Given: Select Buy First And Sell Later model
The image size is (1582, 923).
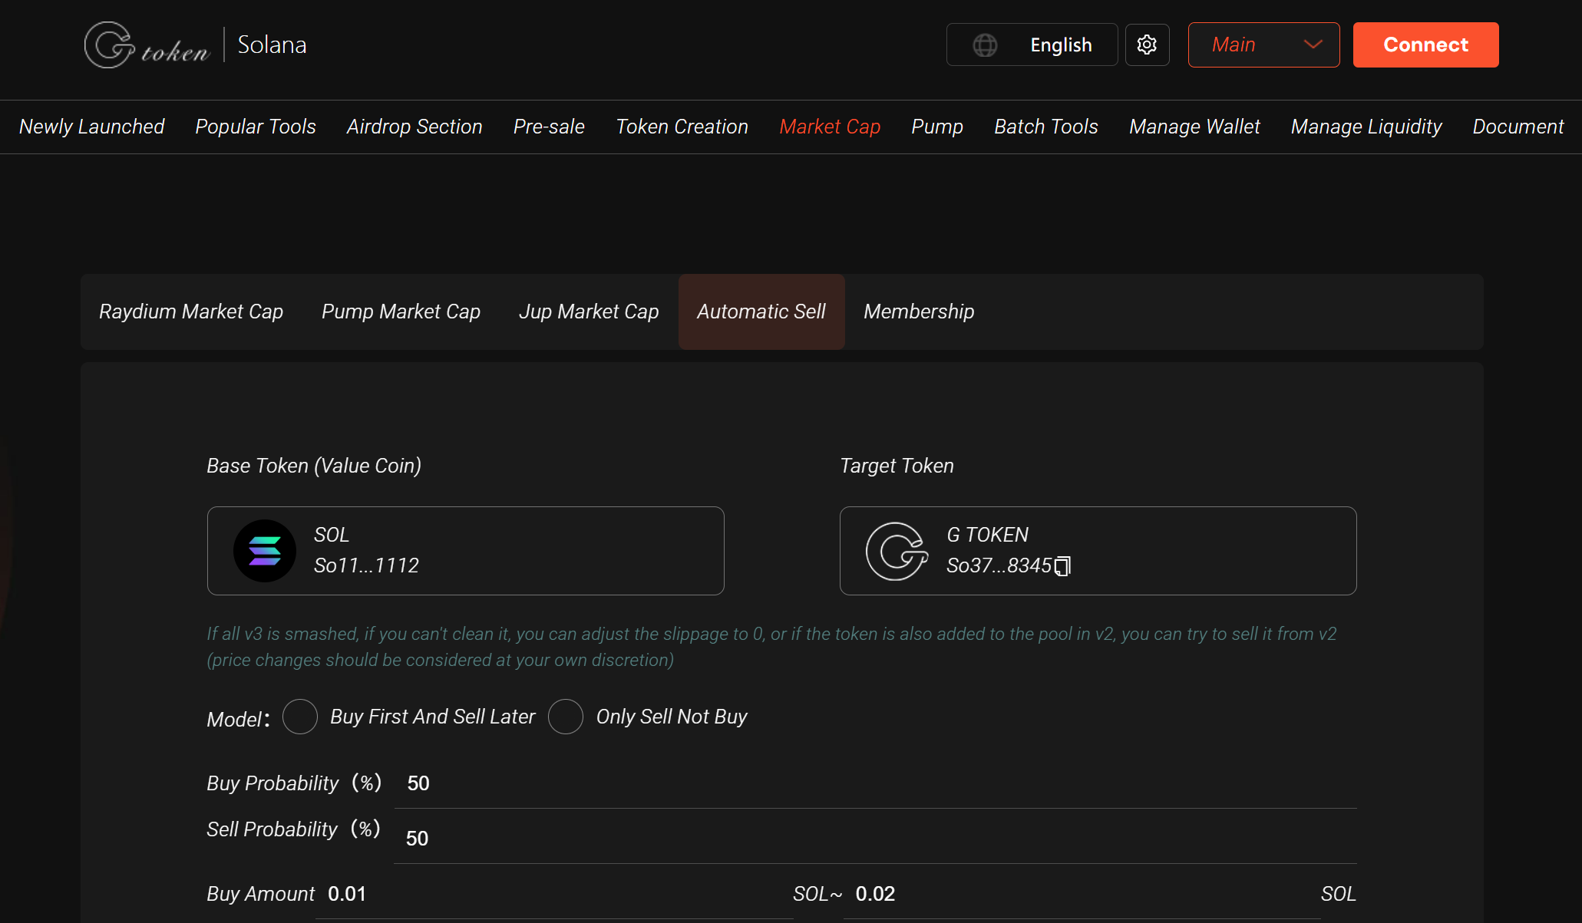Looking at the screenshot, I should pyautogui.click(x=300, y=717).
